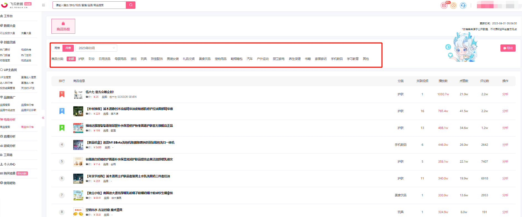This screenshot has width=522, height=217.
Task: Click the 导出 export button
Action: pyautogui.click(x=508, y=48)
